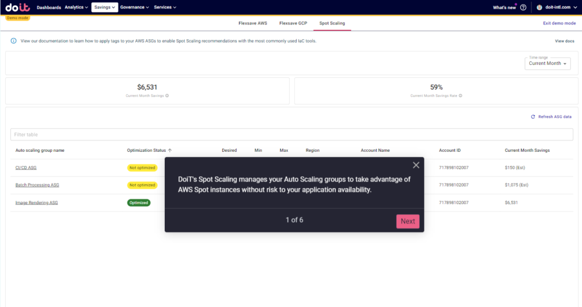Screen dimensions: 582x307
Task: Open the Time range Current Month dropdown
Action: coord(547,63)
